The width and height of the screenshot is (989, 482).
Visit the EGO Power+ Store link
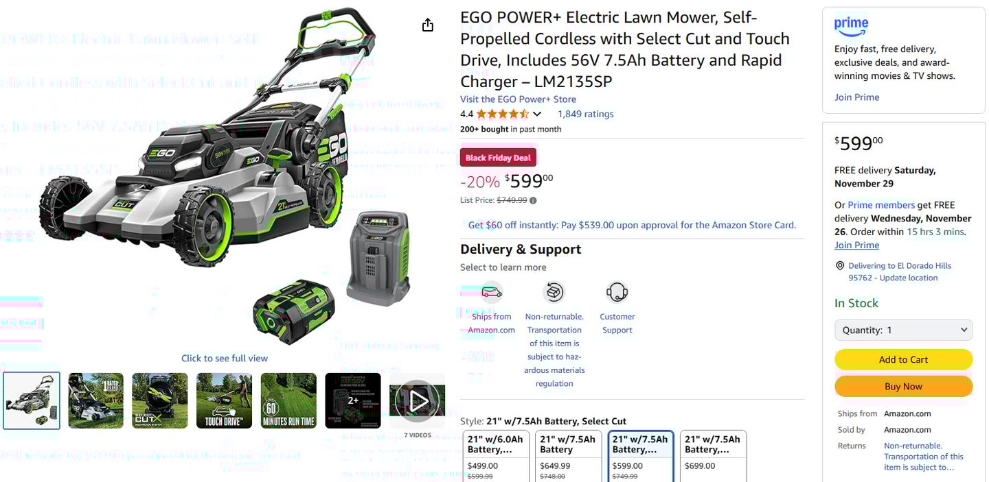click(x=518, y=99)
